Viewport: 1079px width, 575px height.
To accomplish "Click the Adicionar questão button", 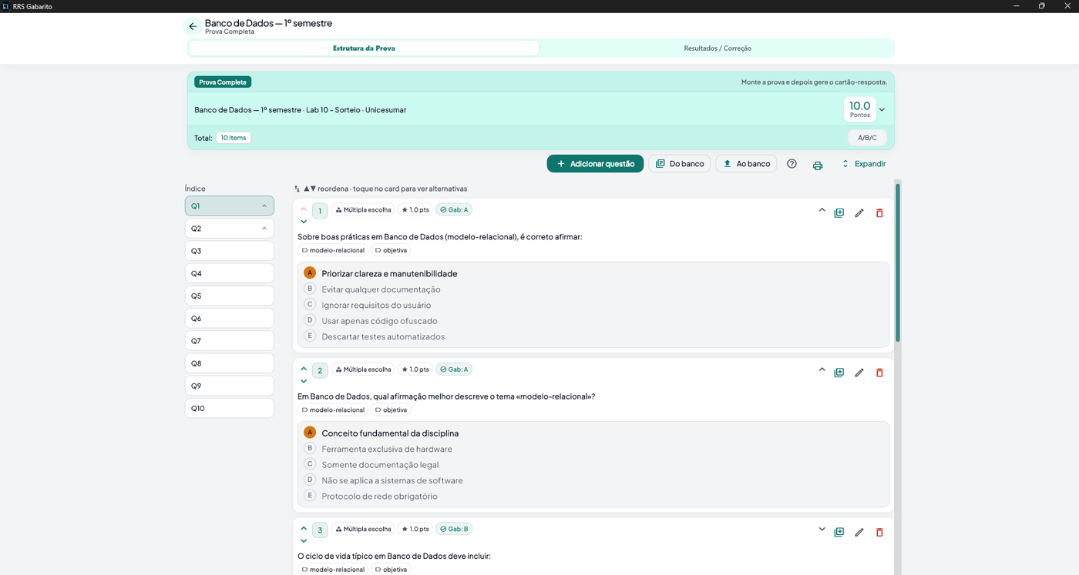I will point(595,164).
